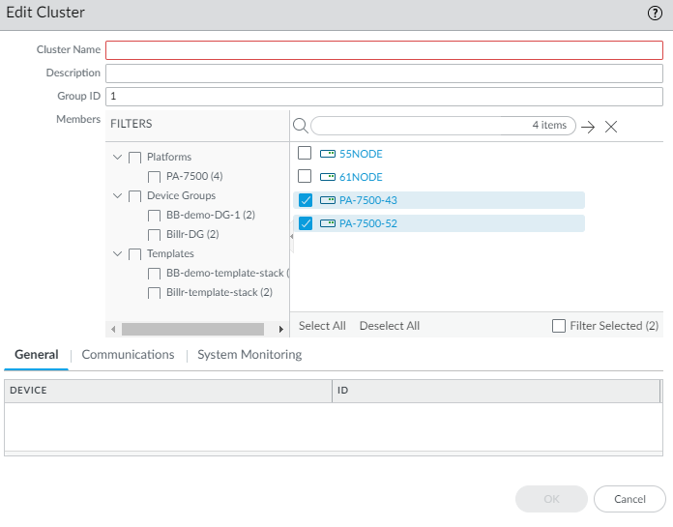Click the device icon next to PA-7500-52
The height and width of the screenshot is (527, 673).
pyautogui.click(x=328, y=223)
